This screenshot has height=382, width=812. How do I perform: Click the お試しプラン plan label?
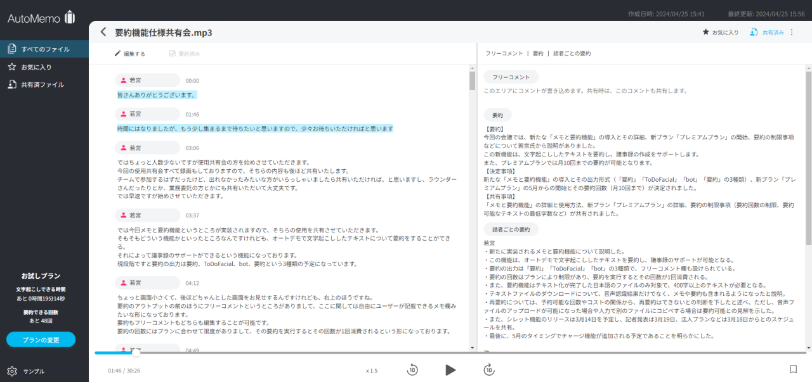(x=41, y=276)
